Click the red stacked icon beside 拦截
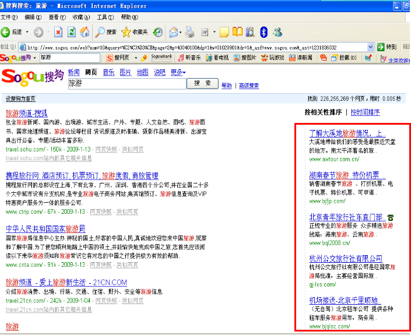The width and height of the screenshot is (411, 335). pos(324,58)
